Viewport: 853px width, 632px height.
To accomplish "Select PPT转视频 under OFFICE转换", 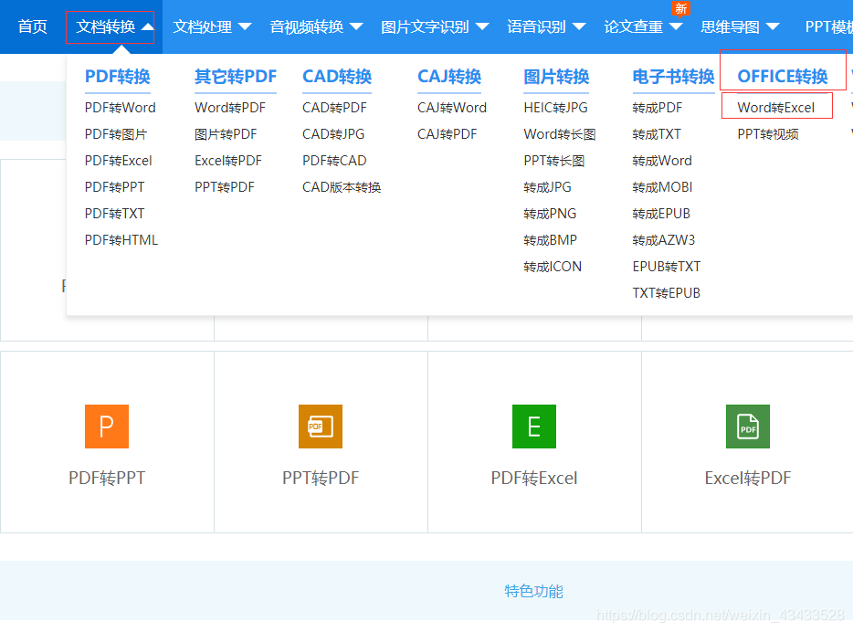I will pos(768,134).
